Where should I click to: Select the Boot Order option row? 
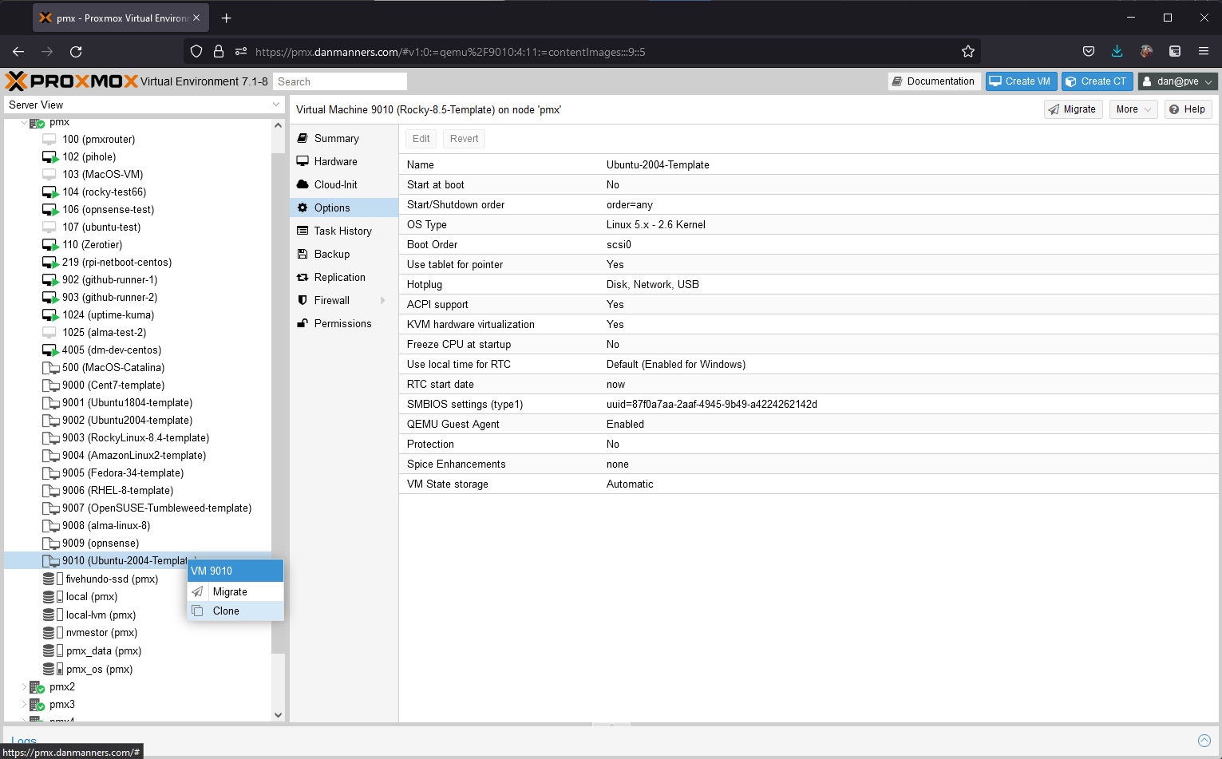coord(809,244)
